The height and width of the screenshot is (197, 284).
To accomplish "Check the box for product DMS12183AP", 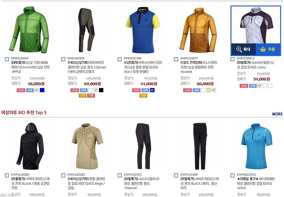I will pyautogui.click(x=7, y=59).
